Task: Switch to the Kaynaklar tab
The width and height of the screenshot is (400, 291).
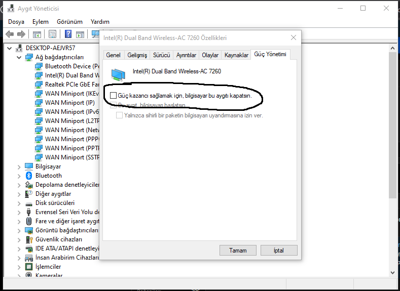Action: tap(236, 55)
